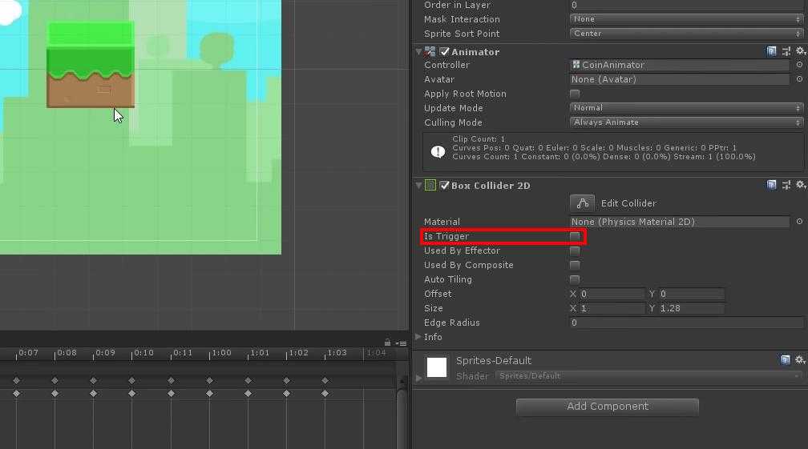The image size is (808, 449).
Task: Enable the Is Trigger checkbox
Action: coord(575,237)
